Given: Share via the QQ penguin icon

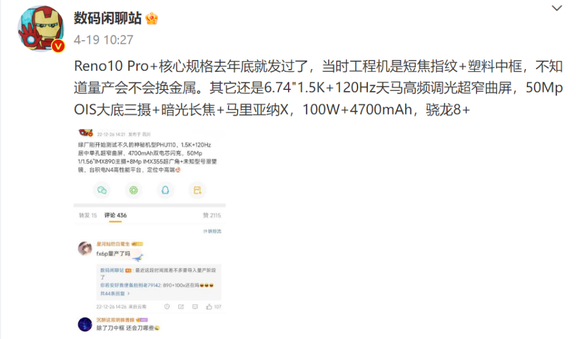Looking at the screenshot, I should pos(166,190).
